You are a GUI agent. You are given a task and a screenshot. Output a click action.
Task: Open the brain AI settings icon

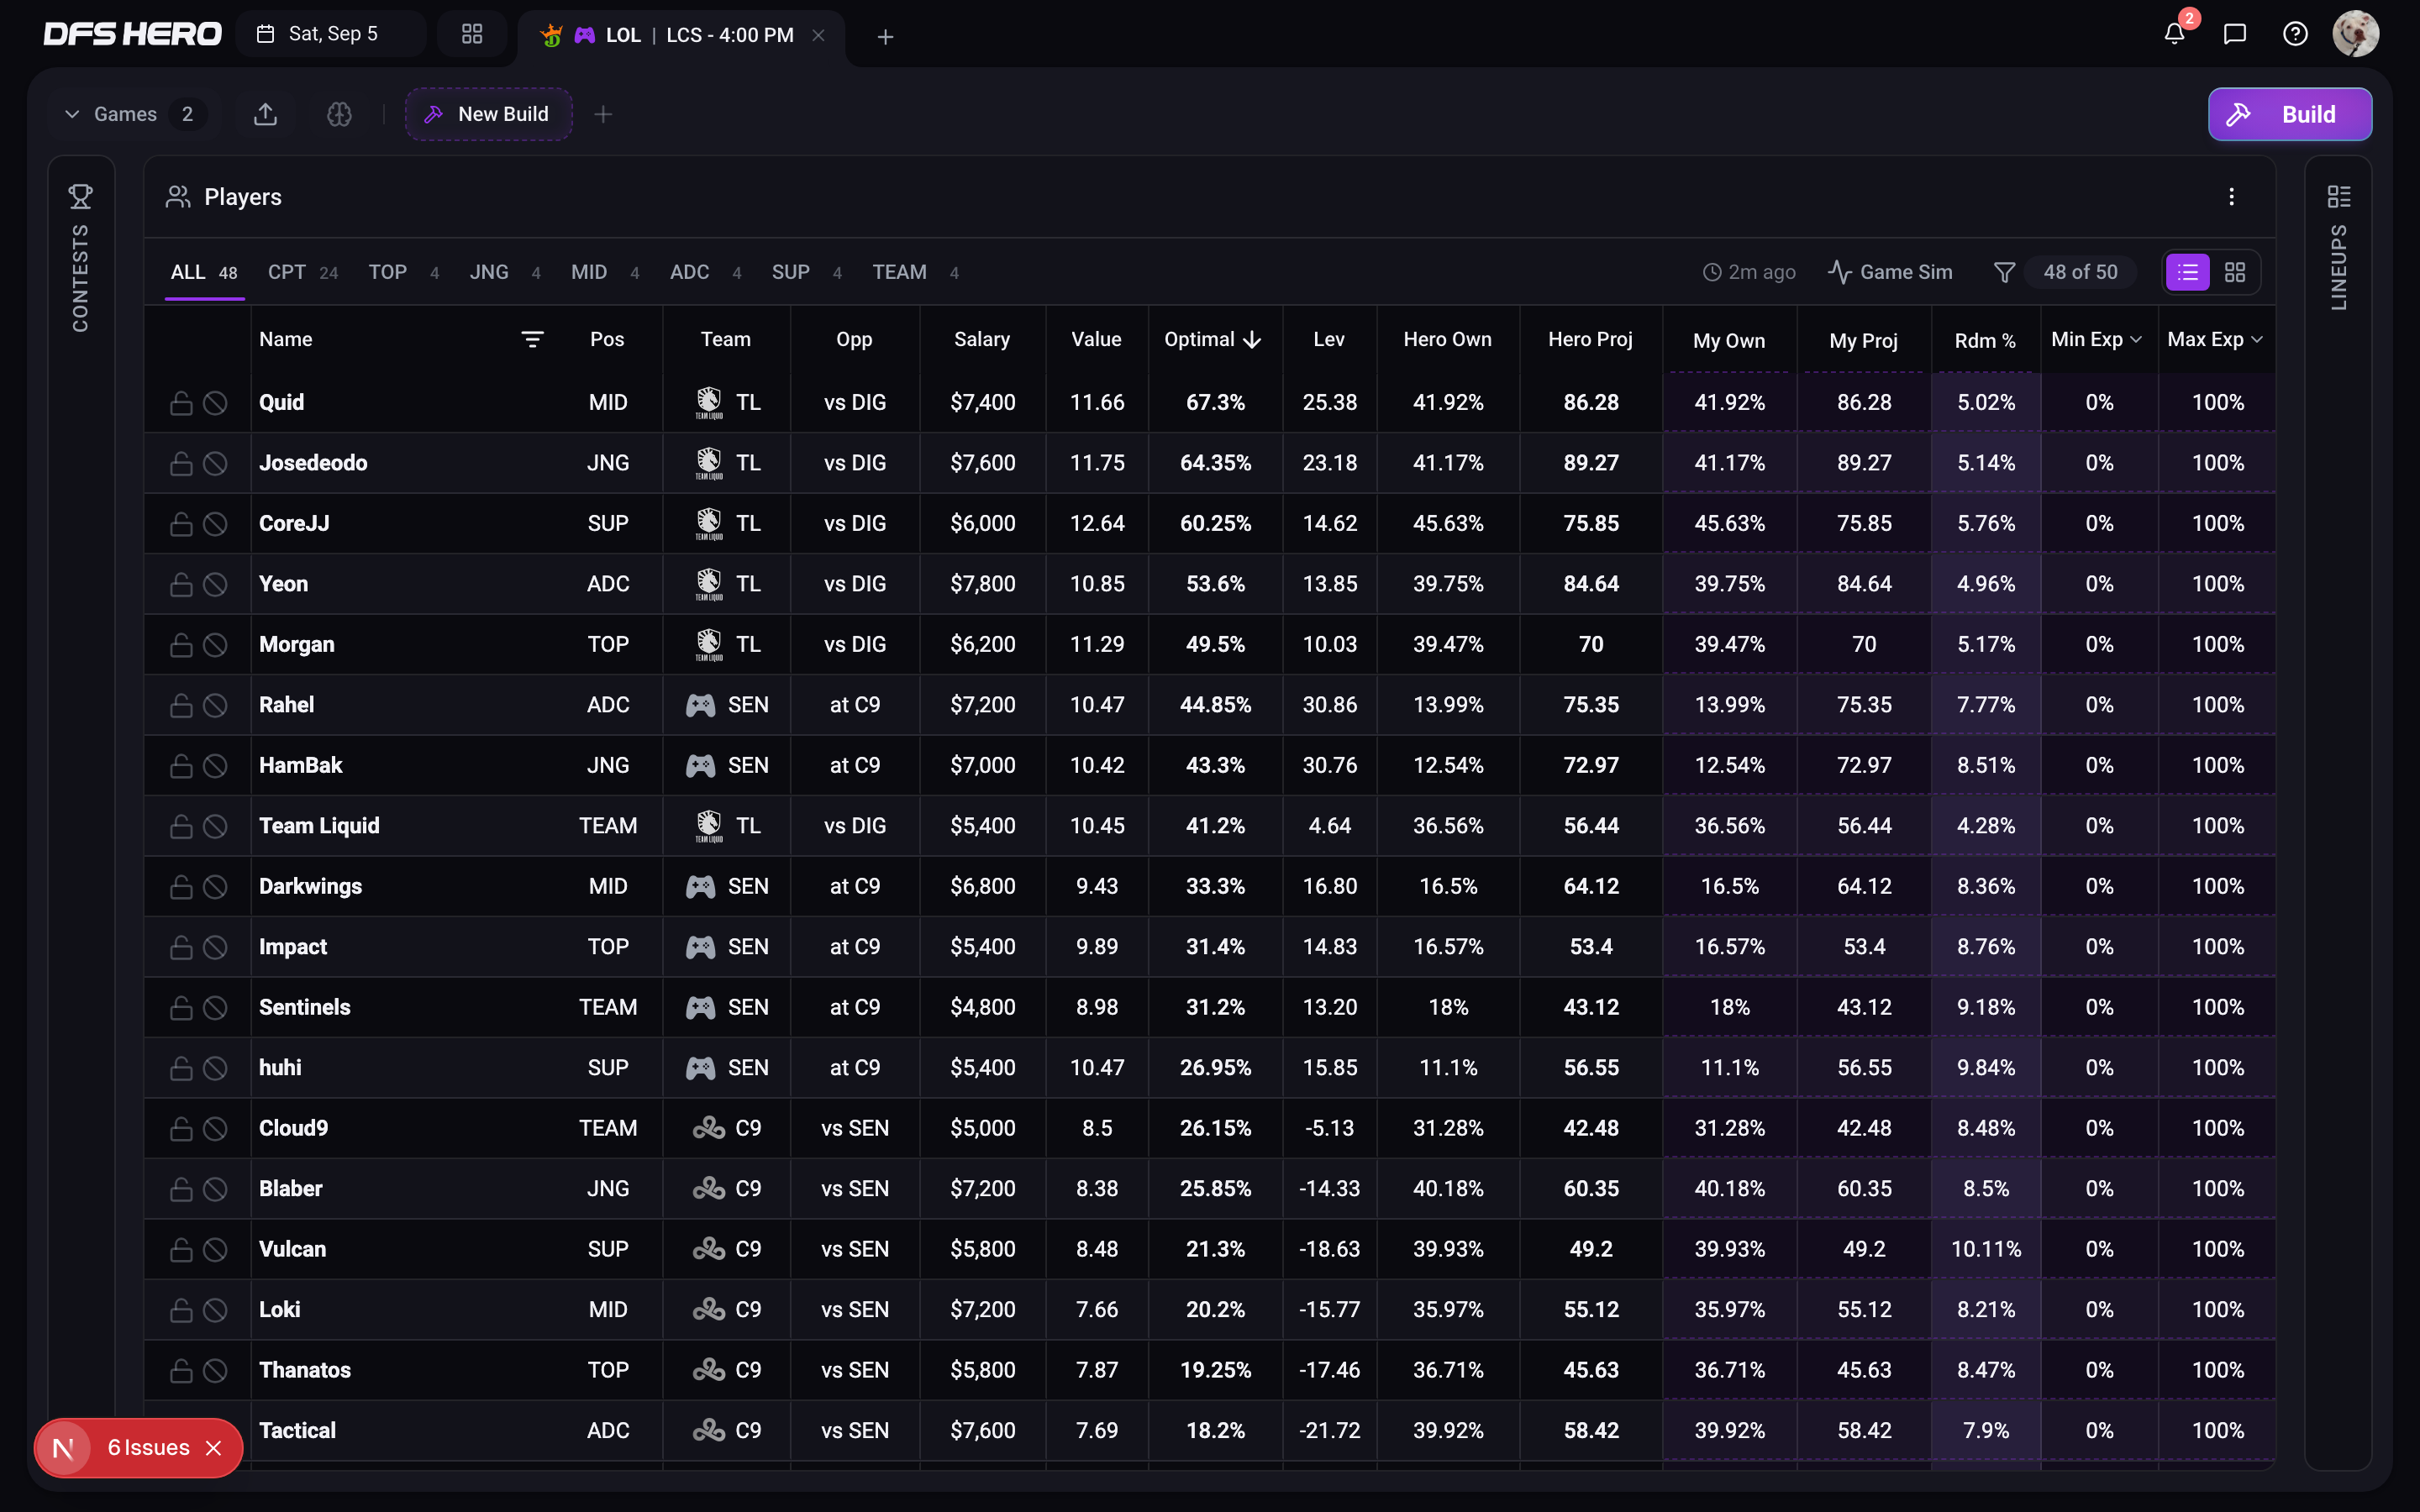coord(339,114)
